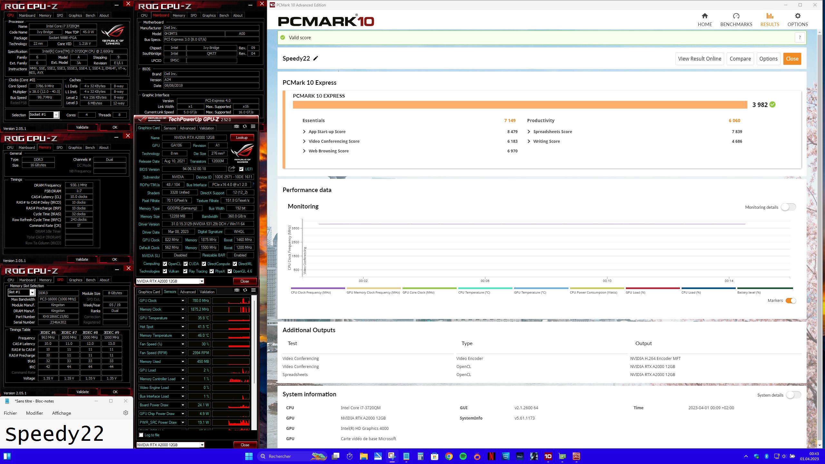This screenshot has width=825, height=464.
Task: Refresh GPU-Z Graphics Card panel
Action: click(245, 127)
